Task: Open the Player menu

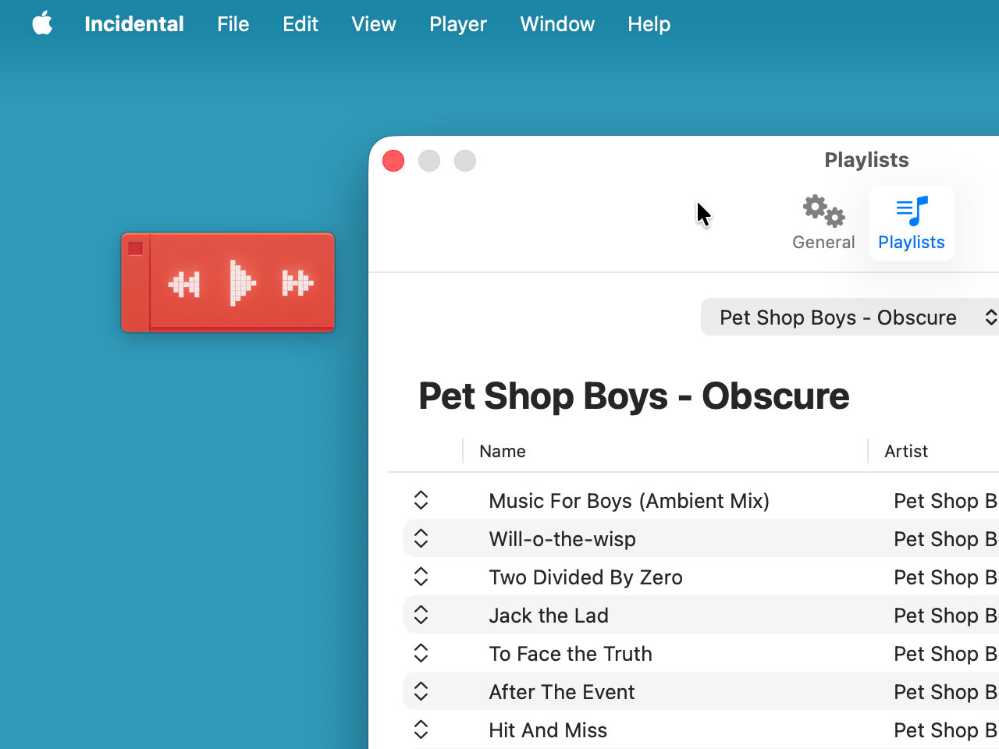Action: 457,24
